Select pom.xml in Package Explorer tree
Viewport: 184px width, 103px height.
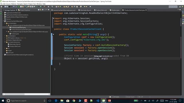(x=10, y=53)
